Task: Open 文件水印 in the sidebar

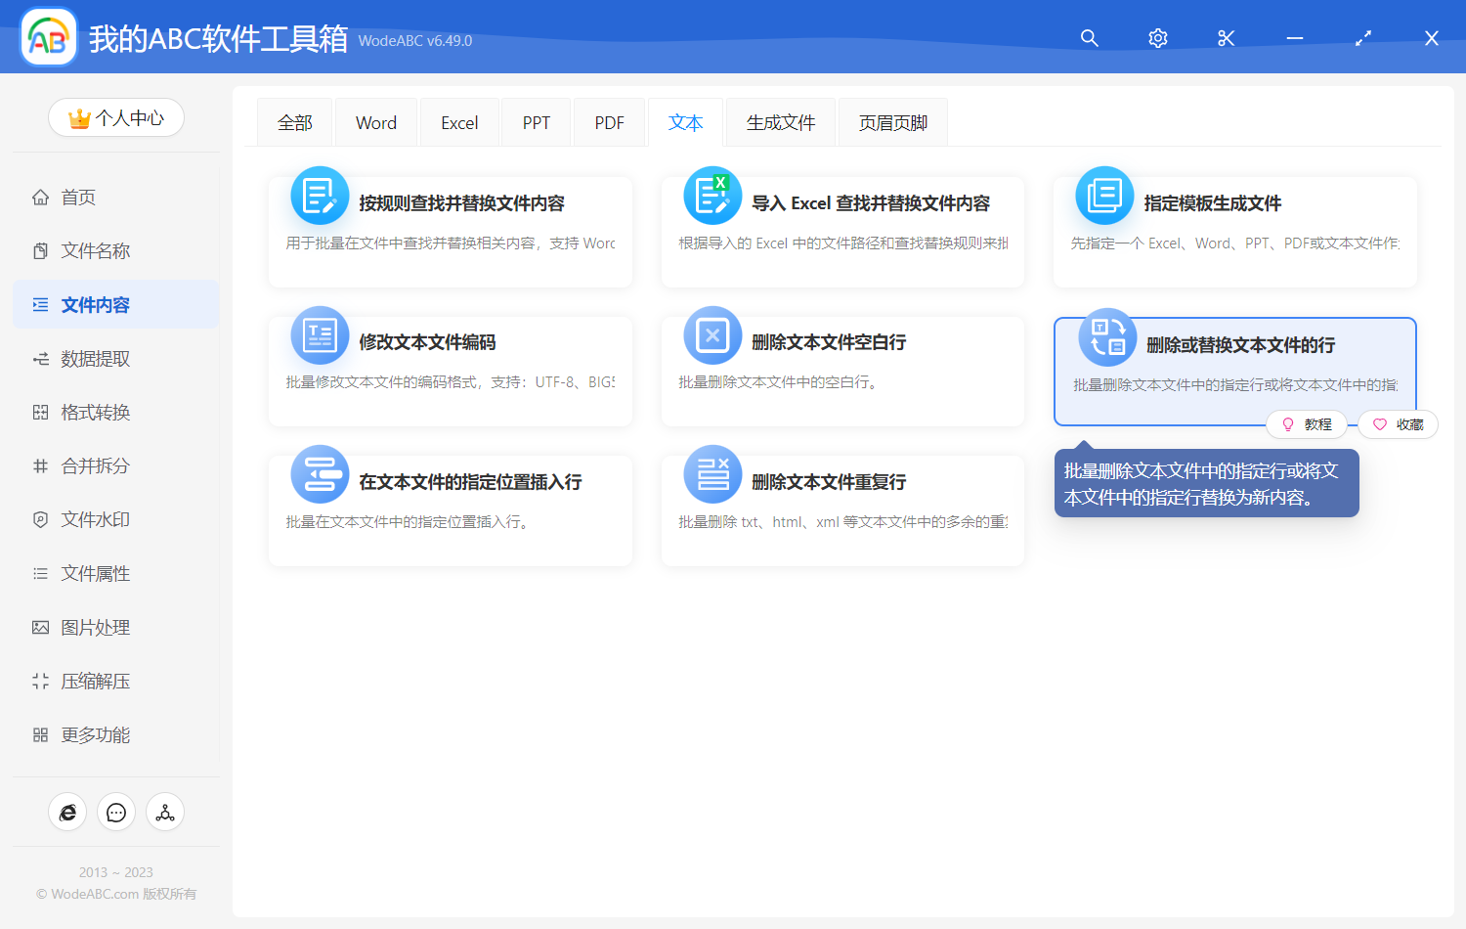Action: coord(95,520)
